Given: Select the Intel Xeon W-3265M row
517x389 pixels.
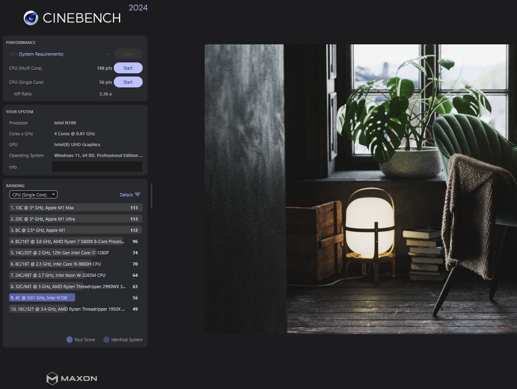Looking at the screenshot, I should 76,275.
